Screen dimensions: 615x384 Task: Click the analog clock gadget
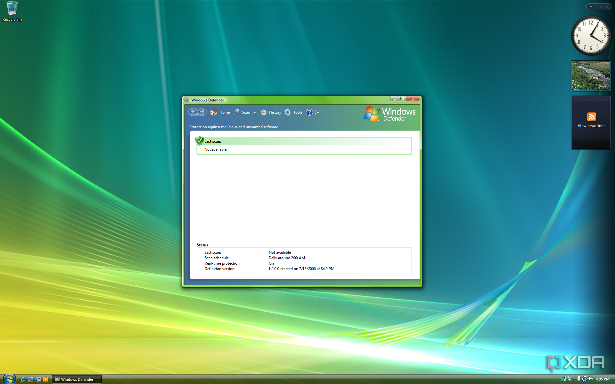(591, 36)
